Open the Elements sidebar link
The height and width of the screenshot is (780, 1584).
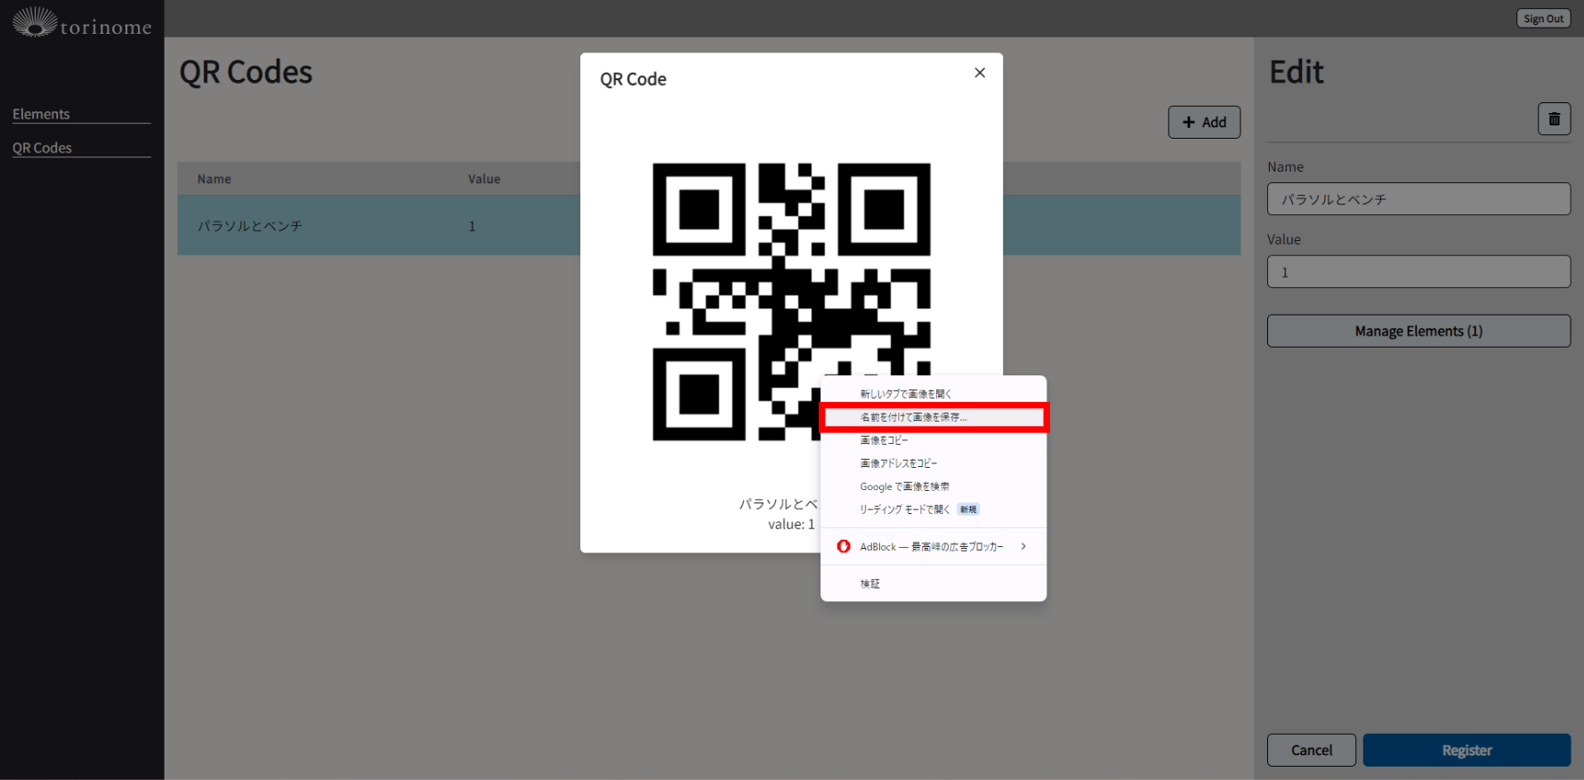[x=41, y=114]
